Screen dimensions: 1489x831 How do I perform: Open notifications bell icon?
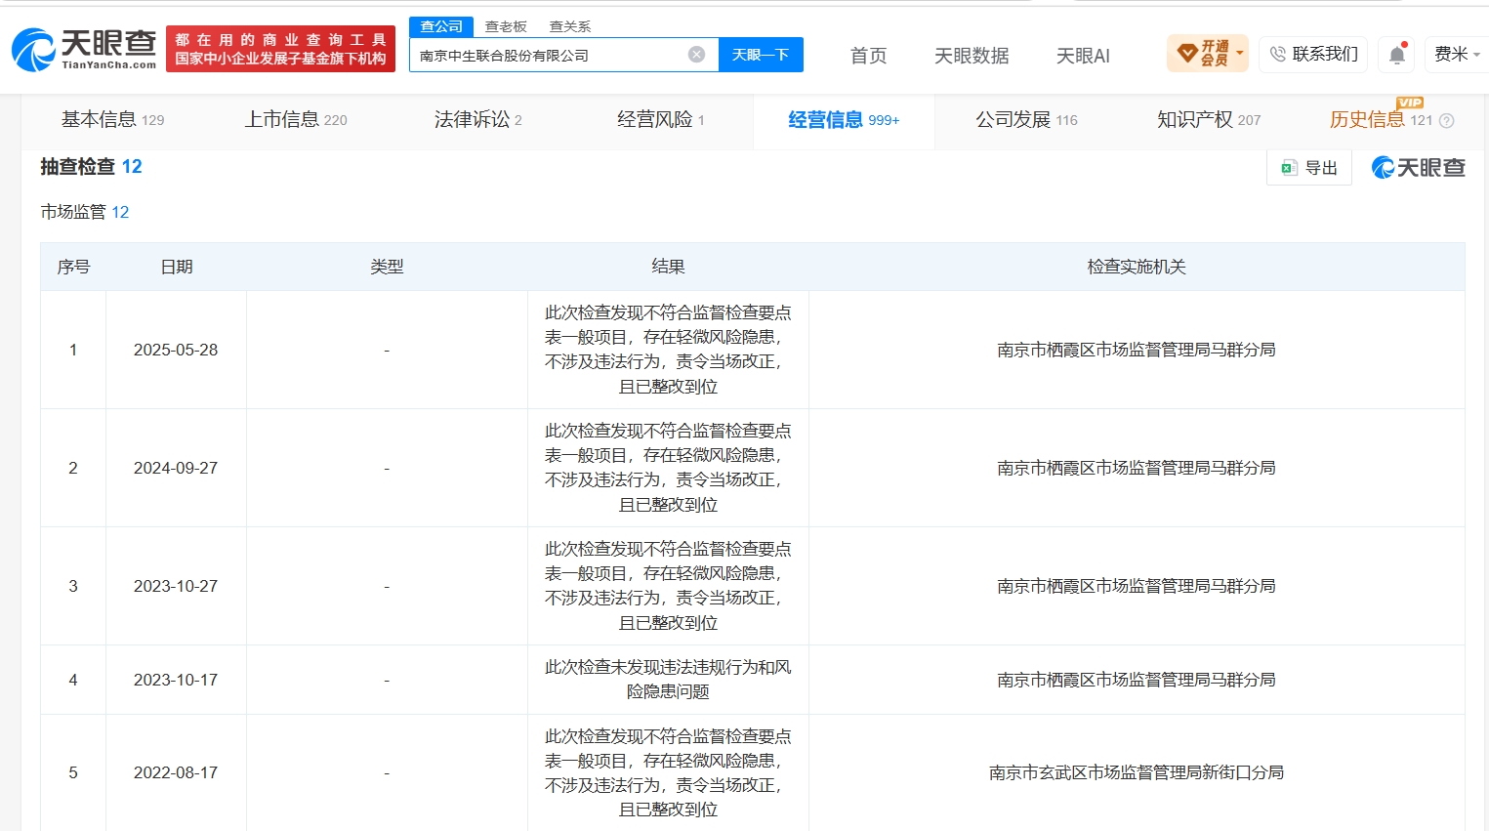point(1397,55)
